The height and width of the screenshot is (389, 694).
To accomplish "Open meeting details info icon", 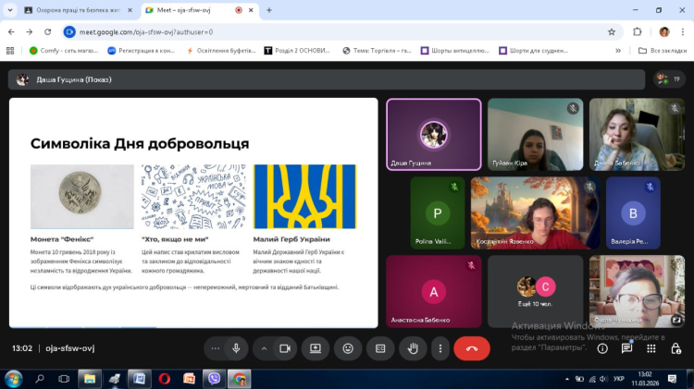I will coord(601,348).
